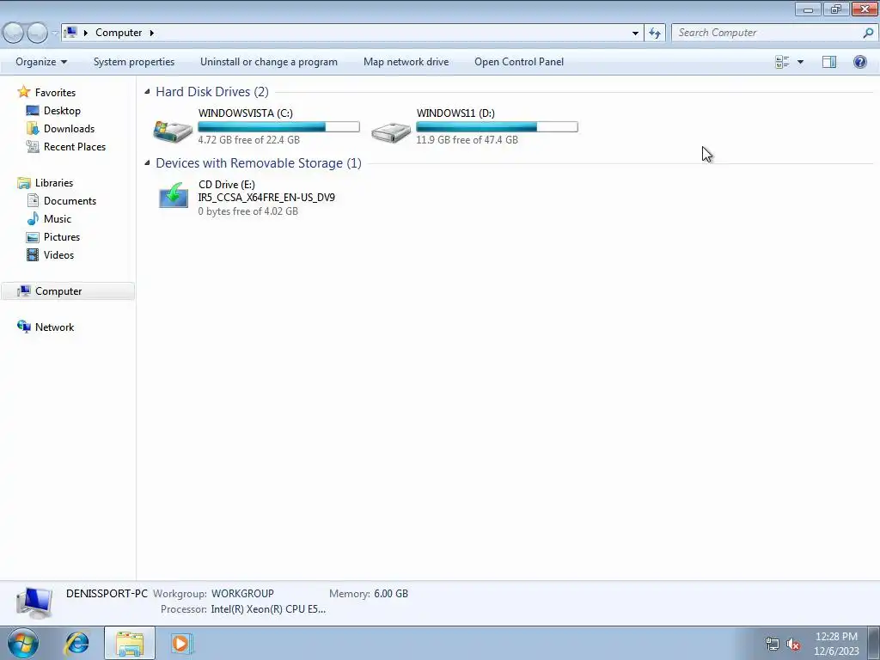Click the Change your view icon
The width and height of the screenshot is (880, 660).
point(782,62)
